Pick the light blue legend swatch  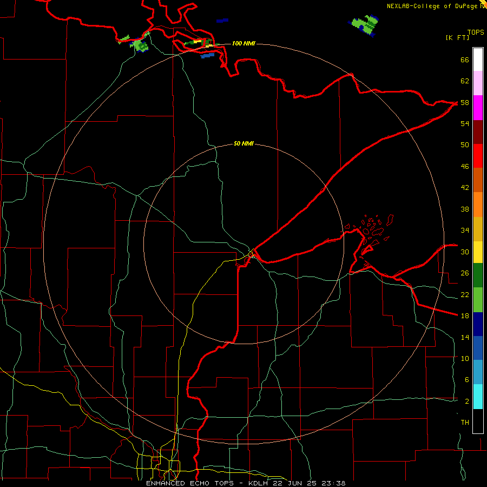[478, 372]
